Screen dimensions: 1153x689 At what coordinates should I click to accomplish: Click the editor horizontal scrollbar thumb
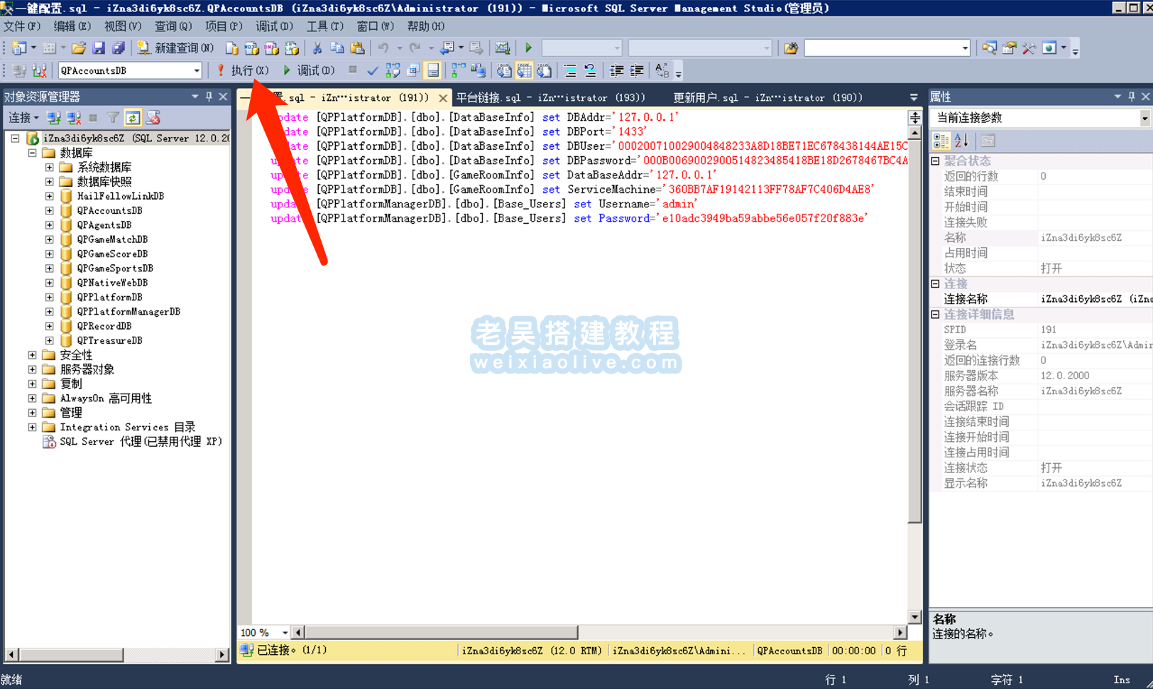(x=440, y=632)
